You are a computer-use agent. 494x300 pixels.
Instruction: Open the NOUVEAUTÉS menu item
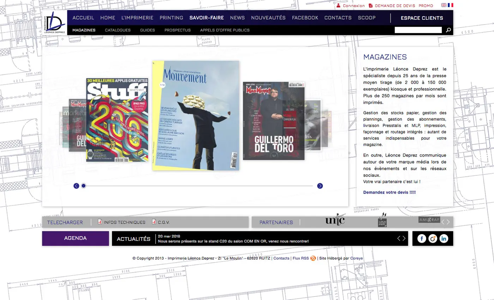268,18
